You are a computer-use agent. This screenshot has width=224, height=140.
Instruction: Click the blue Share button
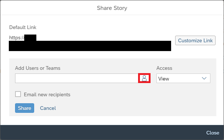(25, 108)
